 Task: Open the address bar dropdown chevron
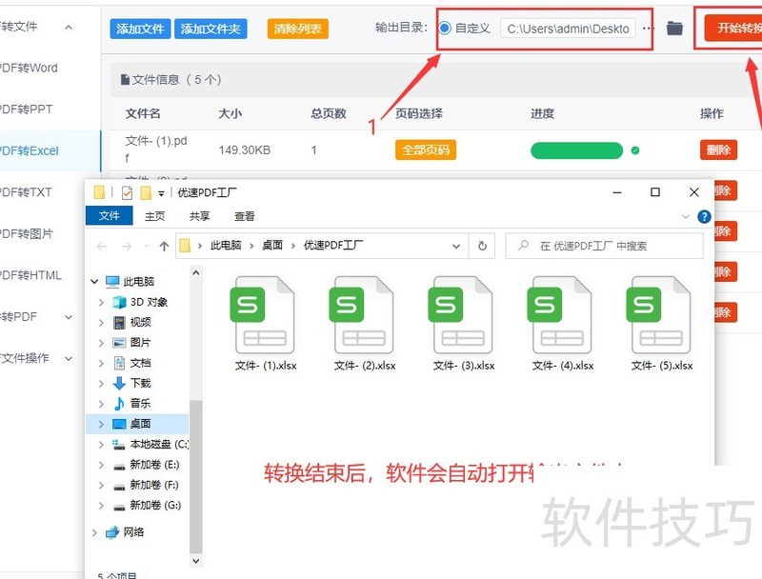pyautogui.click(x=457, y=246)
